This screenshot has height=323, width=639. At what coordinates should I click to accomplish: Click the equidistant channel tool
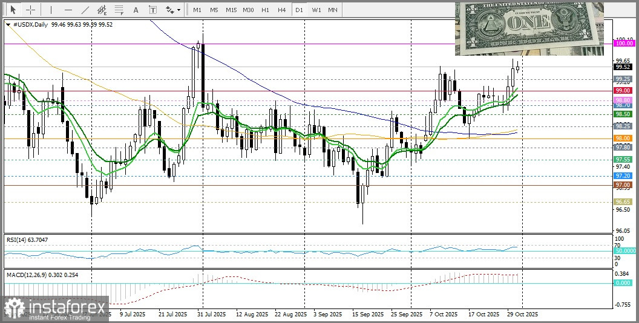click(102, 10)
